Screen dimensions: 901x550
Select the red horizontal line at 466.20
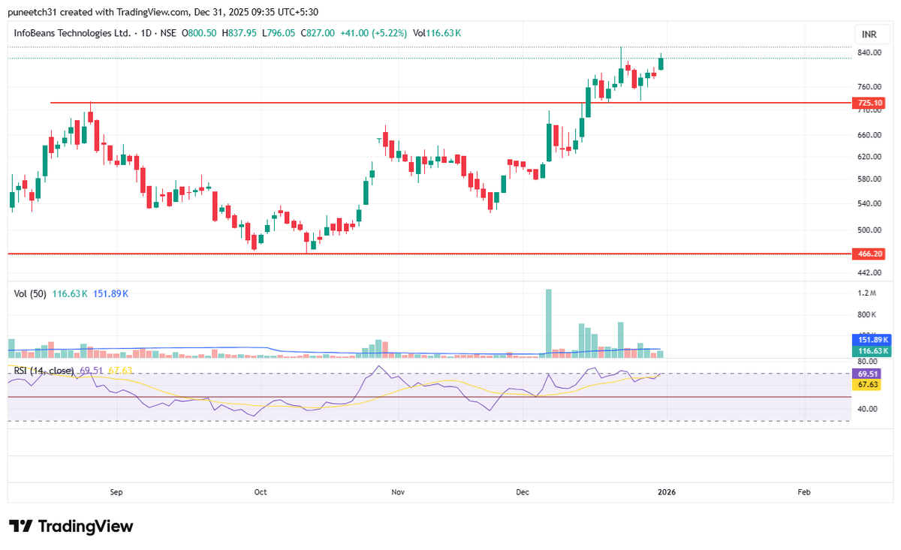click(428, 254)
